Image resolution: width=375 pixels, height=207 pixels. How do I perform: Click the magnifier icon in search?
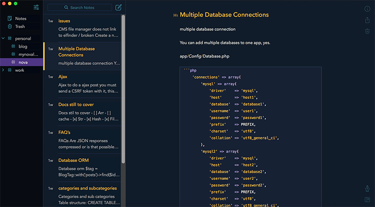(66, 7)
